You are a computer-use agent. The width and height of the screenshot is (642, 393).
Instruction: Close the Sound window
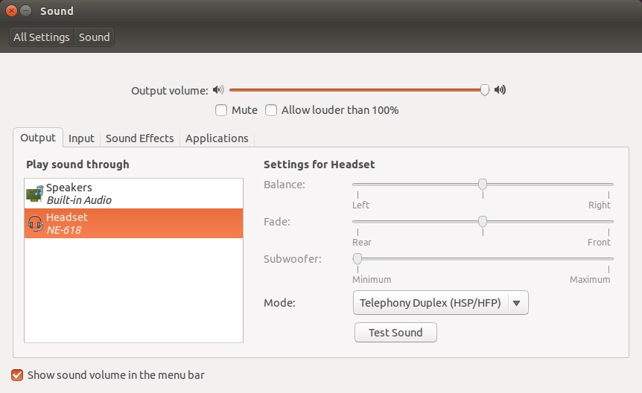pyautogui.click(x=11, y=11)
